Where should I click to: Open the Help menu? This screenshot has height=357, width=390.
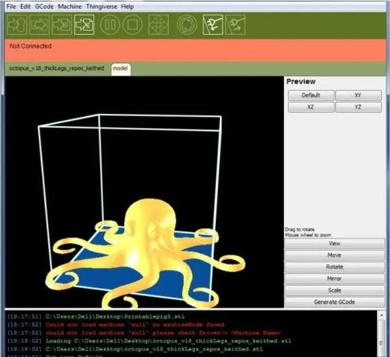coord(128,6)
